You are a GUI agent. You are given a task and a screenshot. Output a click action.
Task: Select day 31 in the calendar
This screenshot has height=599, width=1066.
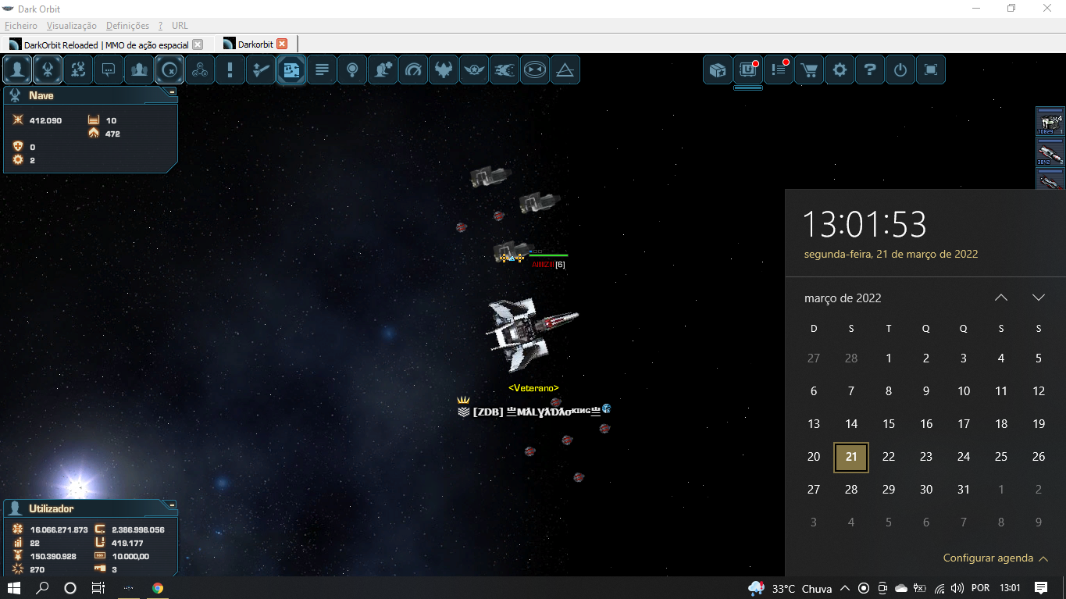pos(964,490)
